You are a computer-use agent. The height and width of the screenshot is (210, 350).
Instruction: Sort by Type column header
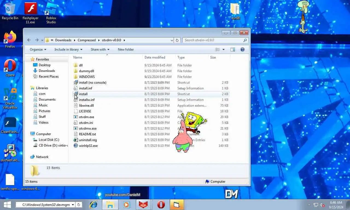click(x=192, y=57)
